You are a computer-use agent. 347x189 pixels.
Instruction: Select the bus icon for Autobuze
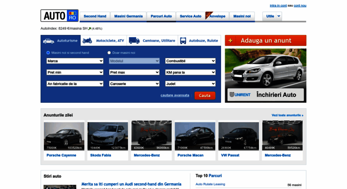coord(183,41)
